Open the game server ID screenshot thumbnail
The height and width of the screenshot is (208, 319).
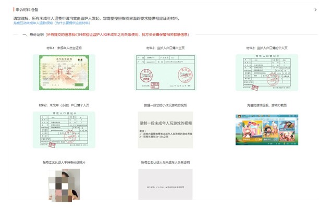(267, 130)
